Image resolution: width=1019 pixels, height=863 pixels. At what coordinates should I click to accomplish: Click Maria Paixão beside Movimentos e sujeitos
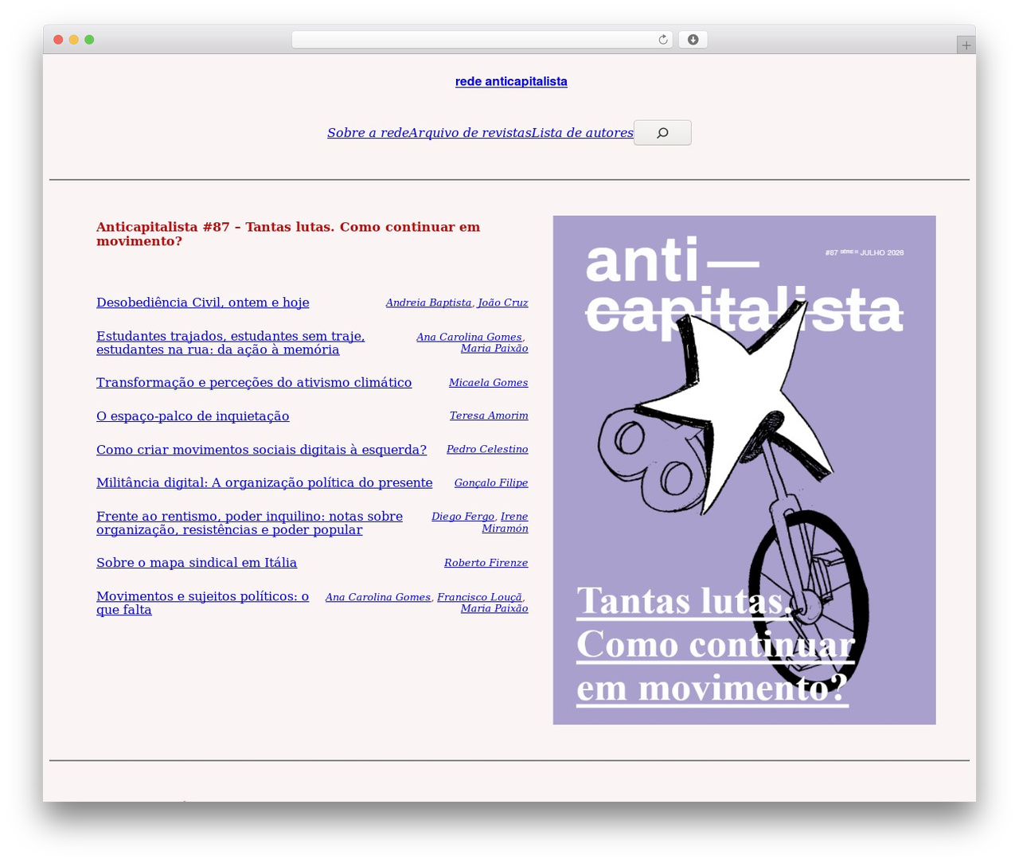[x=494, y=609]
